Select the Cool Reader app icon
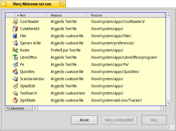Viewport: 176px width, 131px height. [15, 21]
